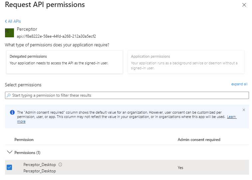Viewport: 252px width, 180px height.
Task: Uncheck the Perceptor_Desktop permission checkbox
Action: 9,167
